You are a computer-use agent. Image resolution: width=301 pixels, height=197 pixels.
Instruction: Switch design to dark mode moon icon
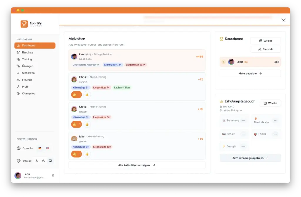click(44, 161)
